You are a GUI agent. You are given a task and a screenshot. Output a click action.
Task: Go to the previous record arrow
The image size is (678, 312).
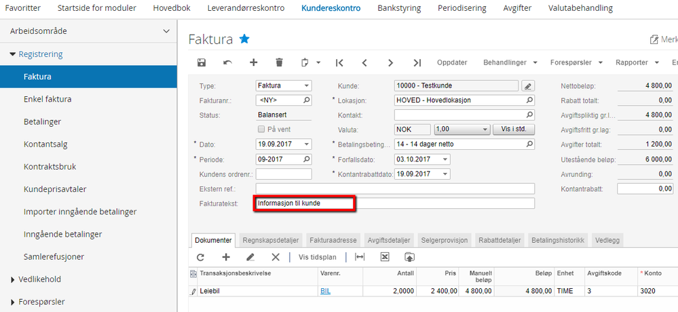pos(364,62)
